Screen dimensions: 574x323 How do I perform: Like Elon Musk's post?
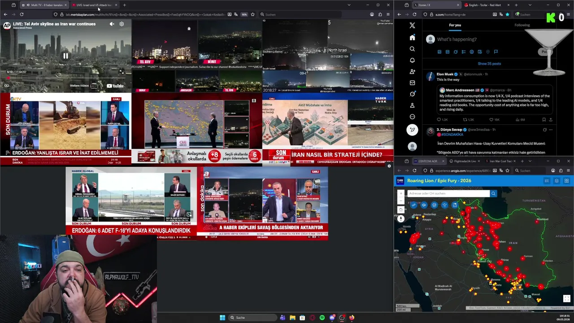(491, 120)
